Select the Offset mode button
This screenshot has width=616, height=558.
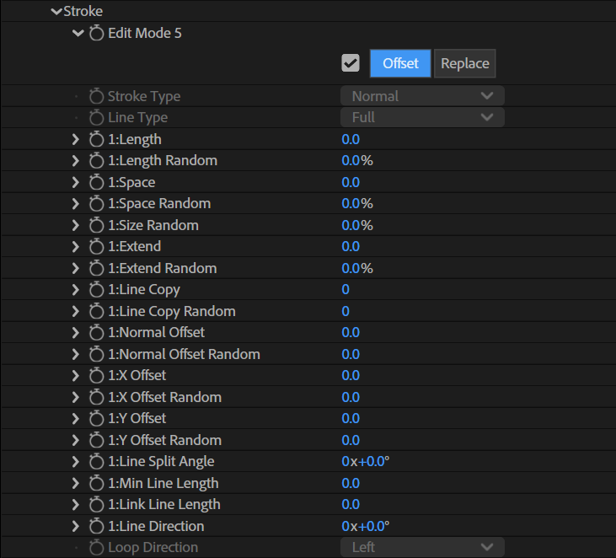[x=400, y=63]
